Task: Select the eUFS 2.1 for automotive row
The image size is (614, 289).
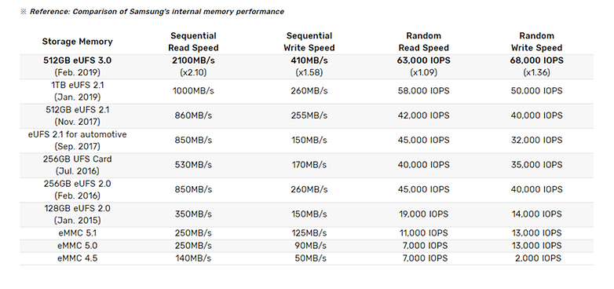Action: 307,141
